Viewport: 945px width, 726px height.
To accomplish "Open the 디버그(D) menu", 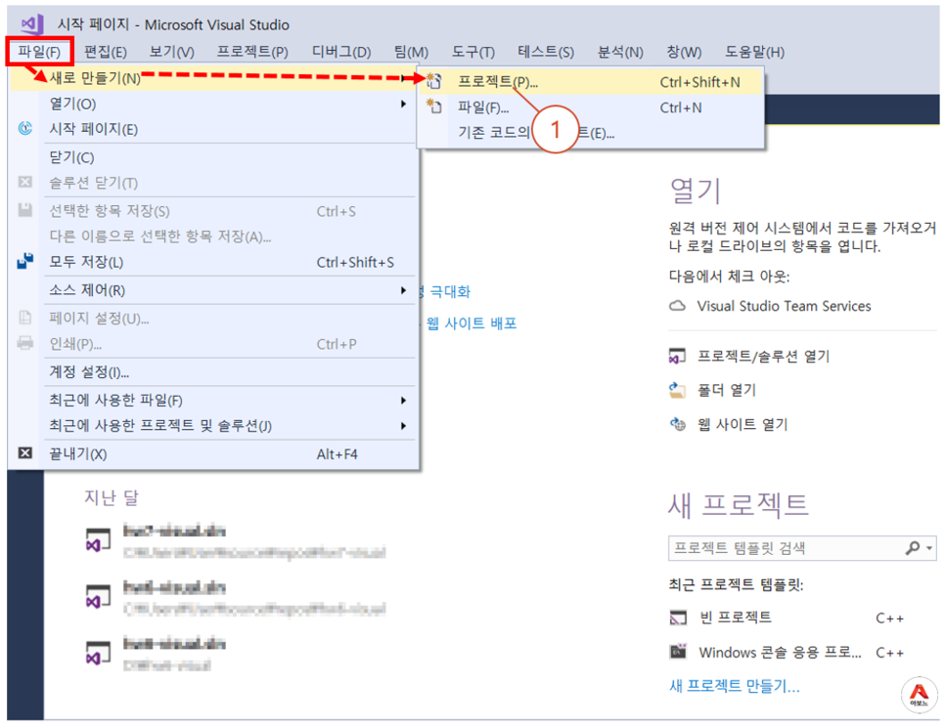I will point(341,52).
